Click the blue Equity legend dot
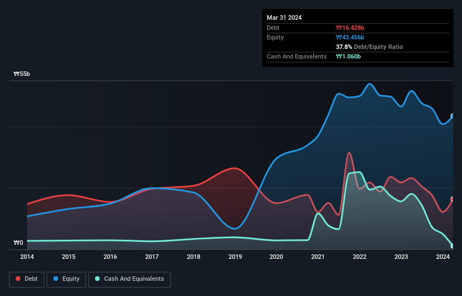This screenshot has width=462, height=296. [56, 279]
